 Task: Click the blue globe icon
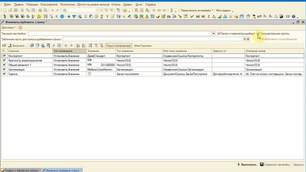point(62,17)
